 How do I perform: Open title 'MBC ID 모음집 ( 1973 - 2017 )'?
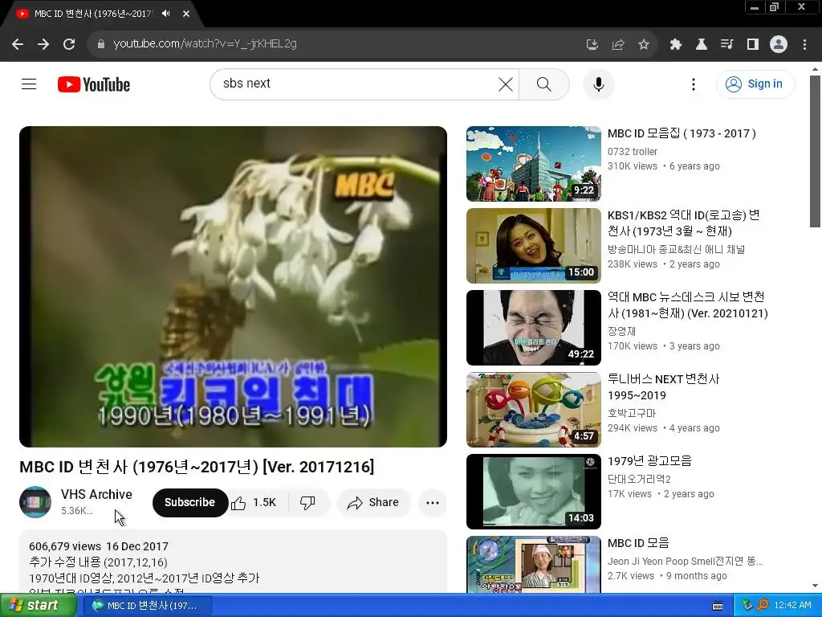click(682, 133)
